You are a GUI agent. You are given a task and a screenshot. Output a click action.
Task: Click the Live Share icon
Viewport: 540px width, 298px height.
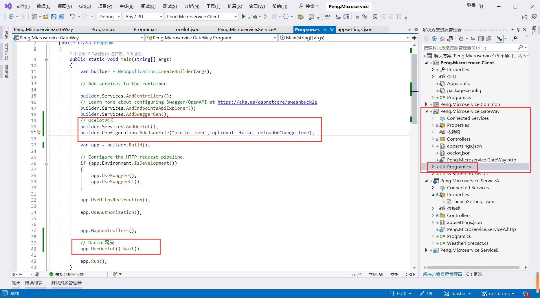(525, 17)
